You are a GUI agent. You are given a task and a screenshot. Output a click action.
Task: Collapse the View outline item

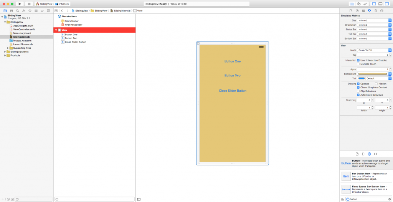tap(56, 30)
